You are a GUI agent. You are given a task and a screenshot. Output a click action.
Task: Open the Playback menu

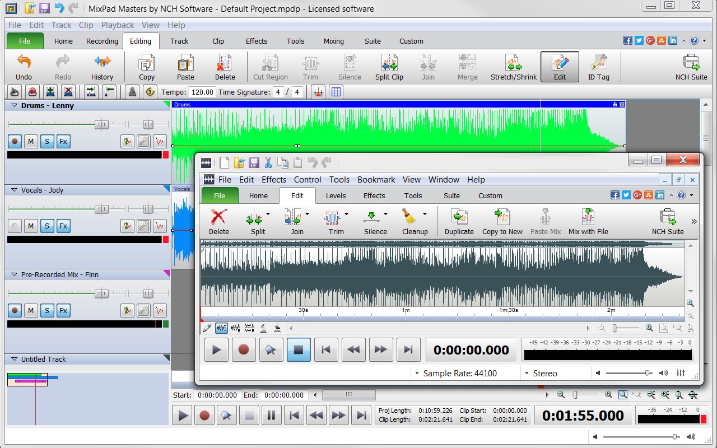click(118, 25)
